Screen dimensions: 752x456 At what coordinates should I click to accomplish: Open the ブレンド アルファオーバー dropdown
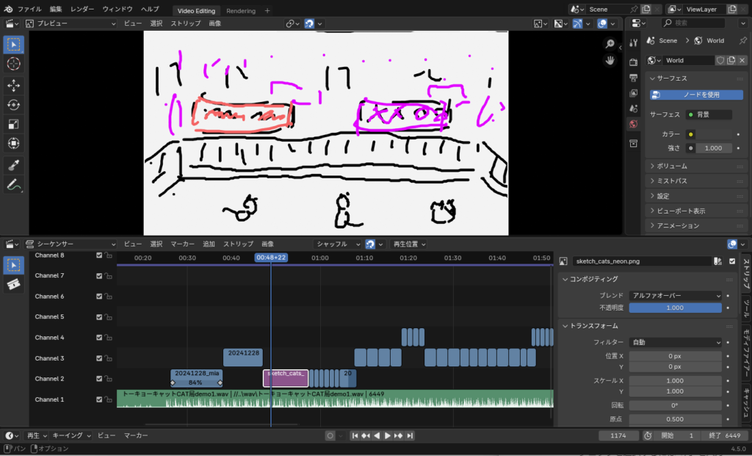tap(676, 295)
